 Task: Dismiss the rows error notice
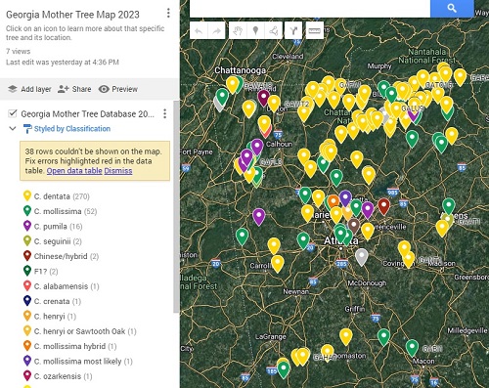click(118, 171)
